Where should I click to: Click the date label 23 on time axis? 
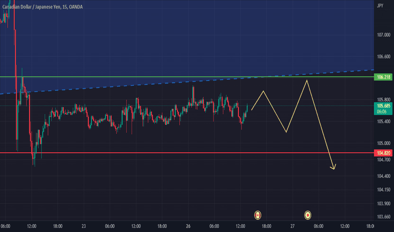84,226
